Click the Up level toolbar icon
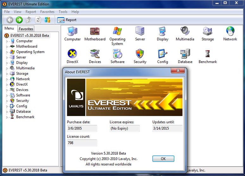This screenshot has width=245, height=176. coord(28,20)
